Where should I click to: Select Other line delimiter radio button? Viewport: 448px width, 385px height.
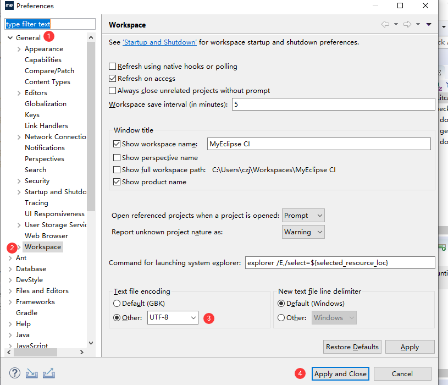click(281, 317)
